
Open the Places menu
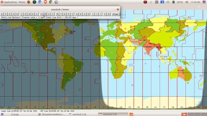coord(22,2)
